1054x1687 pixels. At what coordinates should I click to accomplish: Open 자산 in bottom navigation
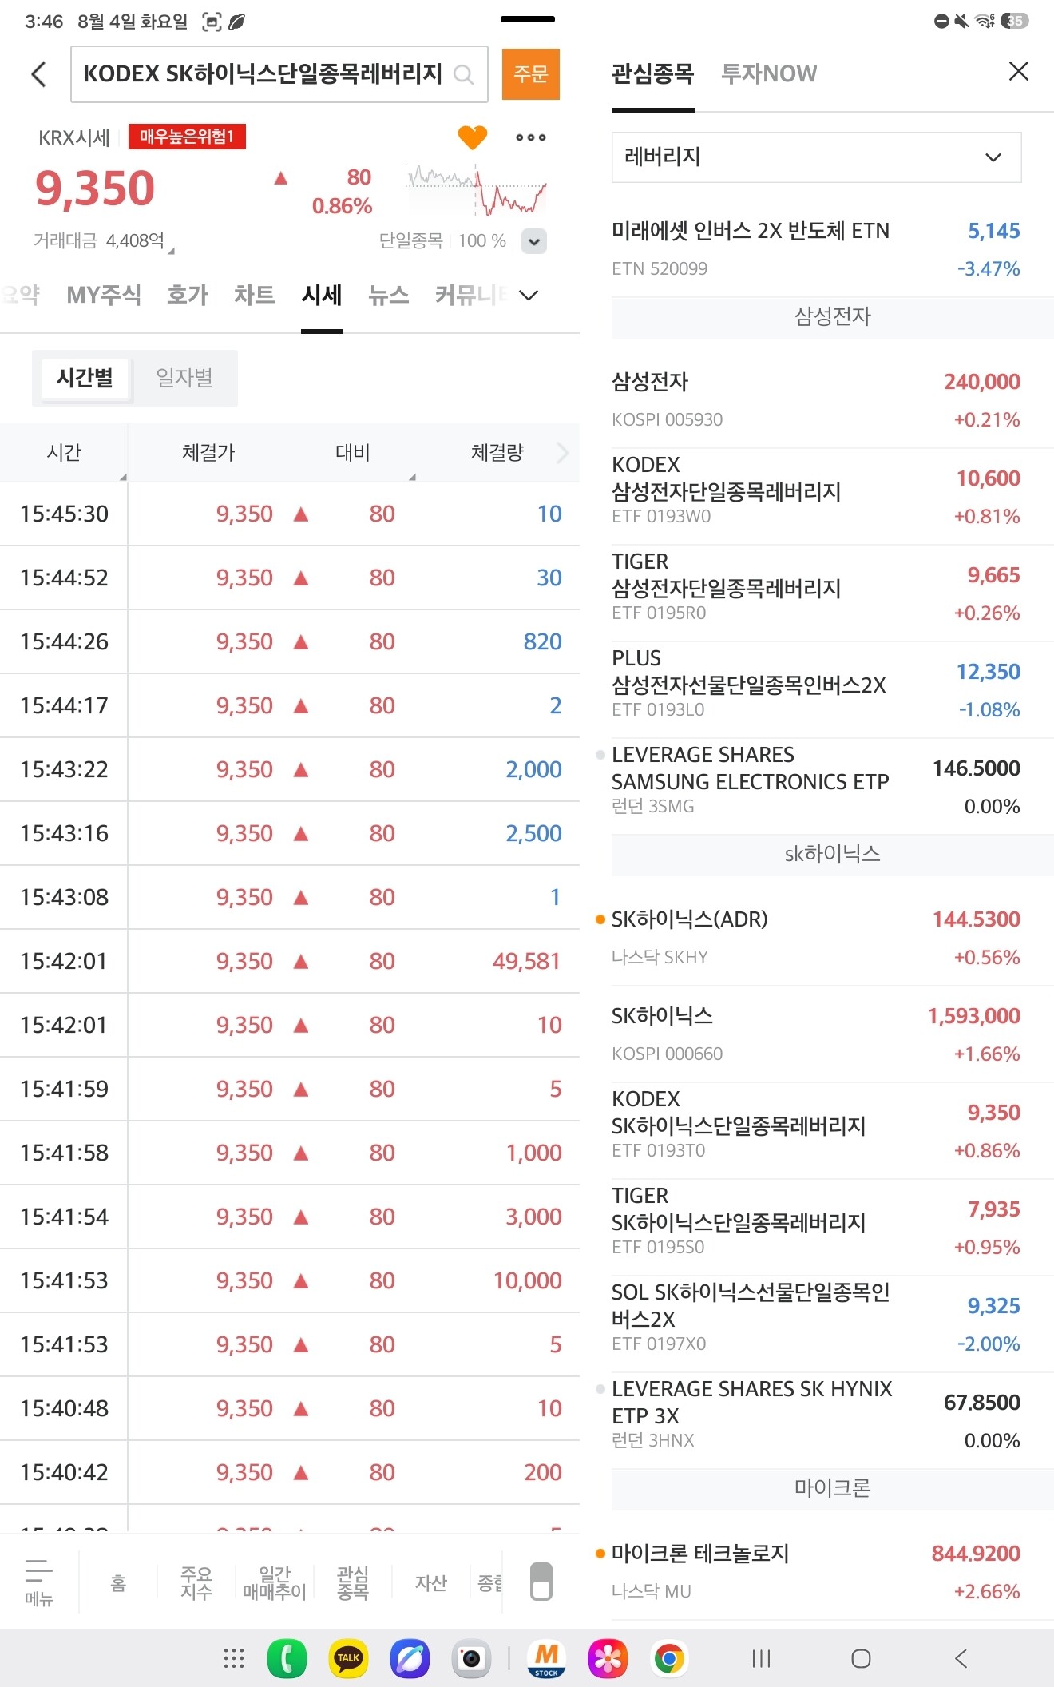430,1582
